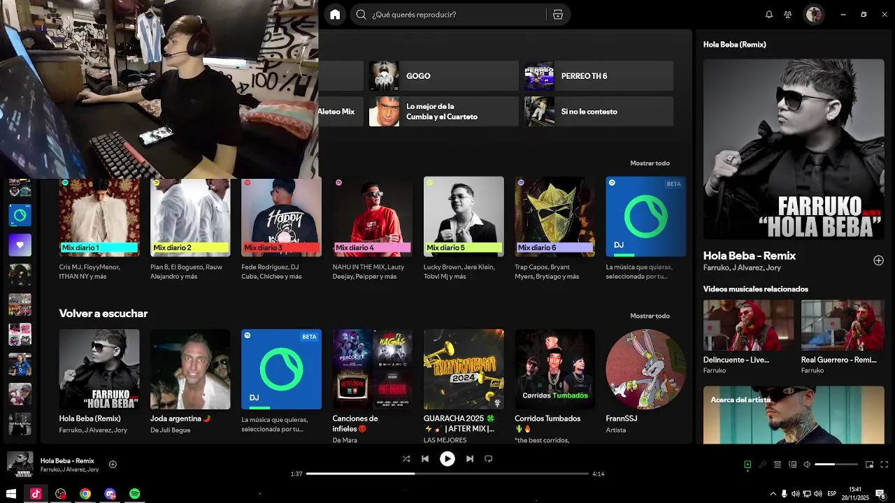Open Windows notification center
The image size is (895, 503).
point(880,494)
